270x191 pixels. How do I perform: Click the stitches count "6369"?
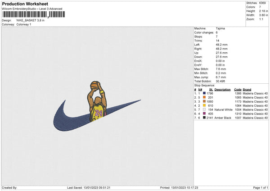[262, 3]
